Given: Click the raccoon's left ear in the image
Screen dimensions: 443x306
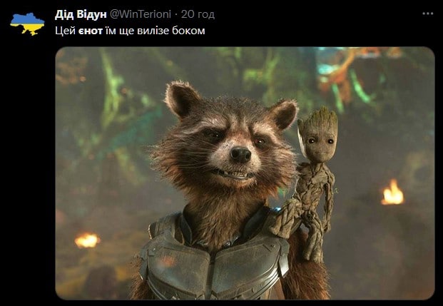Looking at the screenshot, I should tap(181, 99).
